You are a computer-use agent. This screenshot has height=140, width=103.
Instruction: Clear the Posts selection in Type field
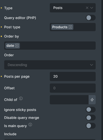87,8
